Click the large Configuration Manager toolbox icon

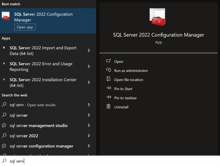point(157,17)
